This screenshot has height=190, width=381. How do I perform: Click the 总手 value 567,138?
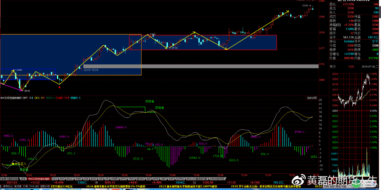348,37
